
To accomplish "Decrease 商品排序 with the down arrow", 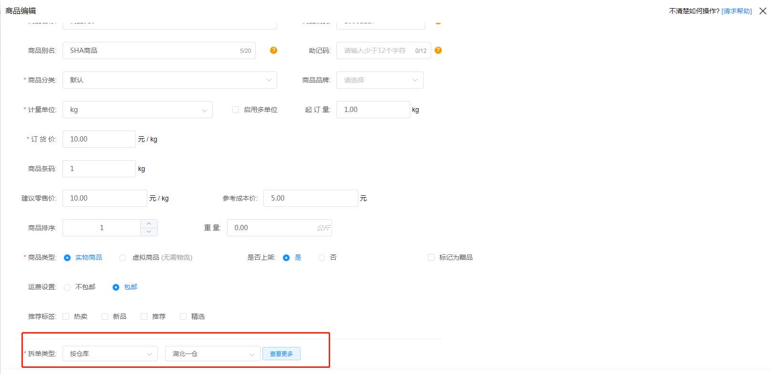I will (x=149, y=232).
